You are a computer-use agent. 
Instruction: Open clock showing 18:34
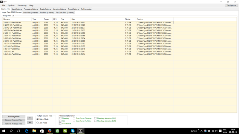pos(233,131)
